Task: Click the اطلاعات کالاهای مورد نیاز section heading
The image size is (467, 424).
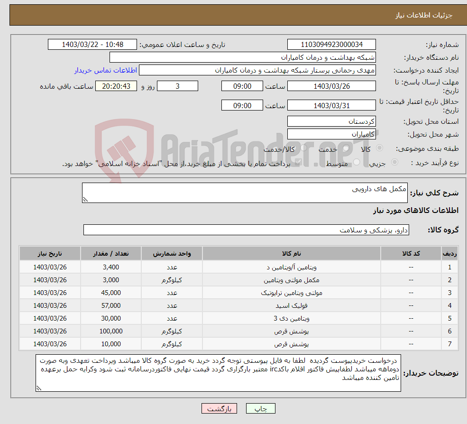Action: coord(415,211)
